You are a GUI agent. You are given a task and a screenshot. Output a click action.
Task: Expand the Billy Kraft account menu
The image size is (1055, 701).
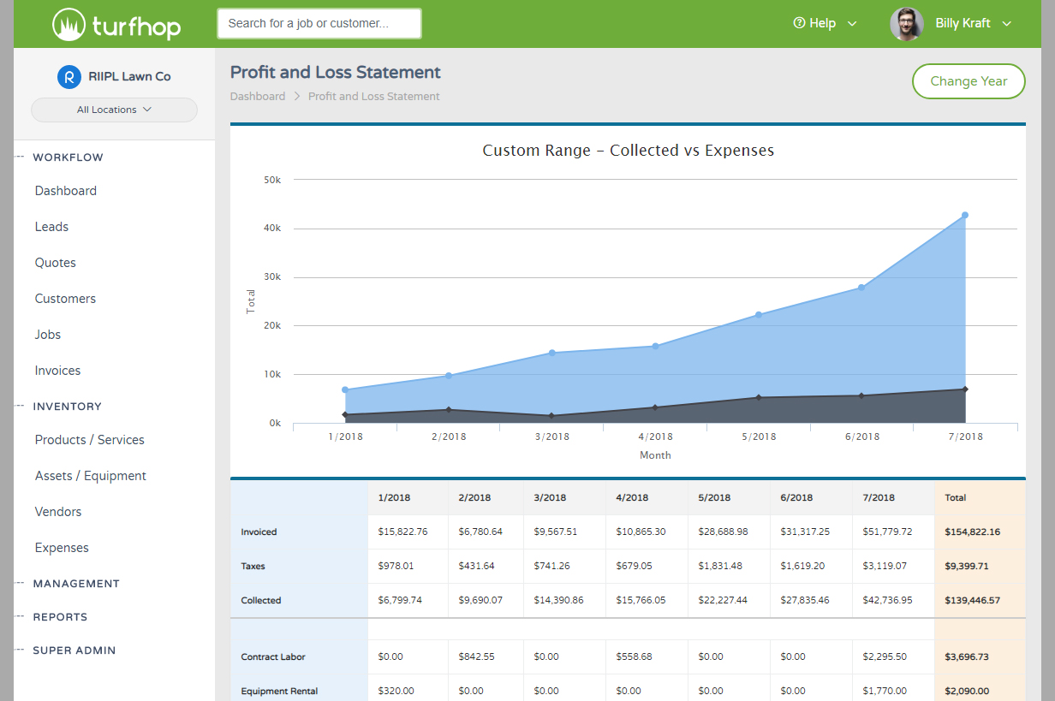1007,23
